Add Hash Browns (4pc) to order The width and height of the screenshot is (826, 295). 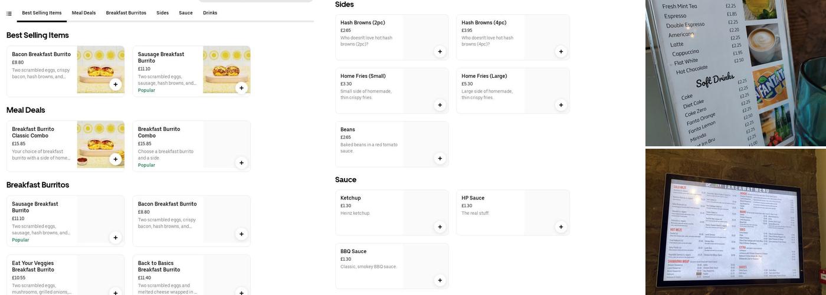561,51
